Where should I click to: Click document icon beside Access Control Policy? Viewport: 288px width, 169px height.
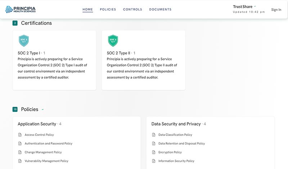(20, 135)
